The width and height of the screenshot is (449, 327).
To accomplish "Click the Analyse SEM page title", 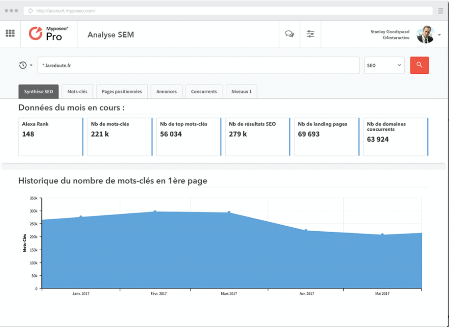I will 111,35.
